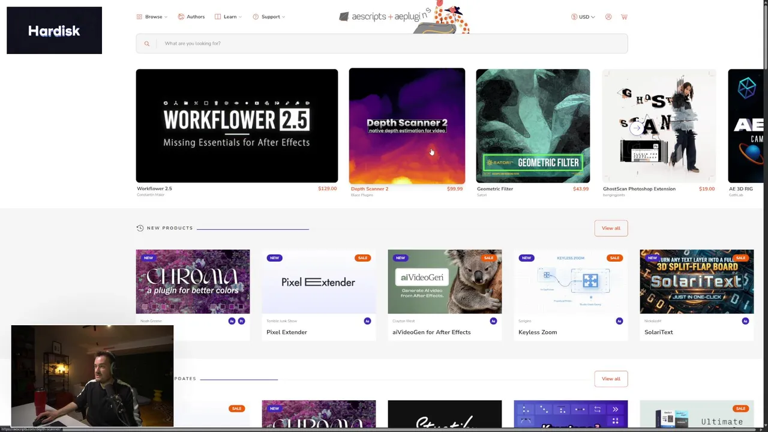This screenshot has width=768, height=432.
Task: Open the Keyless Zoom thumbnail
Action: [571, 281]
